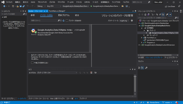Open the サーバー エクスプローラー tab
Image resolution: width=183 pixels, height=104 pixels.
pyautogui.click(x=8, y=99)
